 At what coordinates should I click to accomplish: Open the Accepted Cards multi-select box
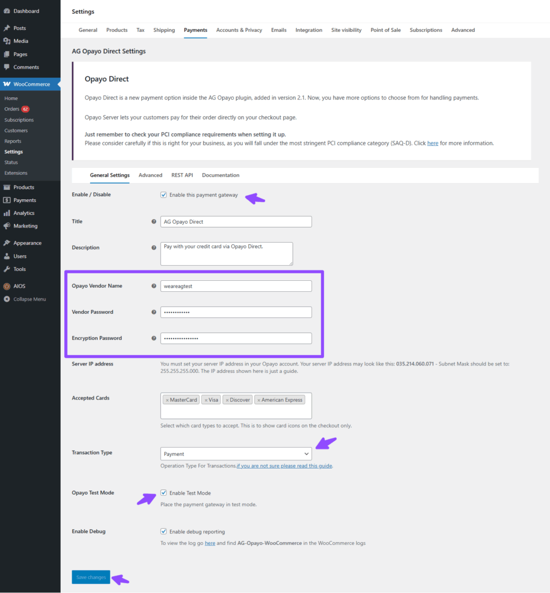coord(236,406)
